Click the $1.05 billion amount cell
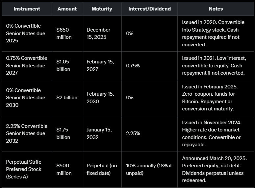The image size is (255, 188). pos(63,65)
